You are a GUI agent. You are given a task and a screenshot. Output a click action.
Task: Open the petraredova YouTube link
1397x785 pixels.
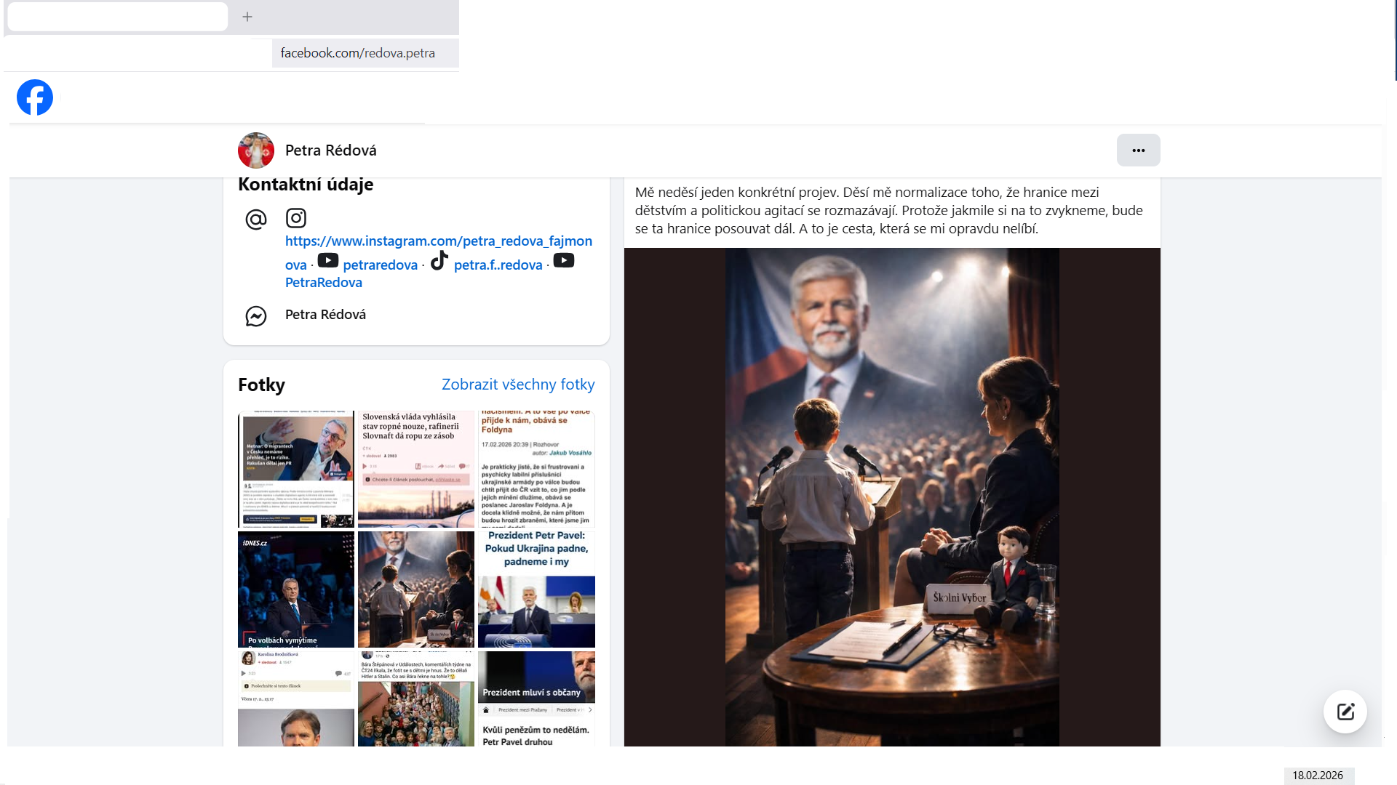(380, 265)
